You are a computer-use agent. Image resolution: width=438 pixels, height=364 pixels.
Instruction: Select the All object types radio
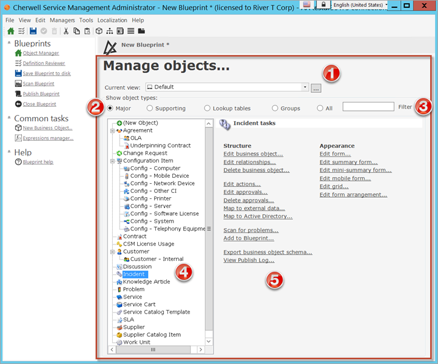pyautogui.click(x=320, y=108)
